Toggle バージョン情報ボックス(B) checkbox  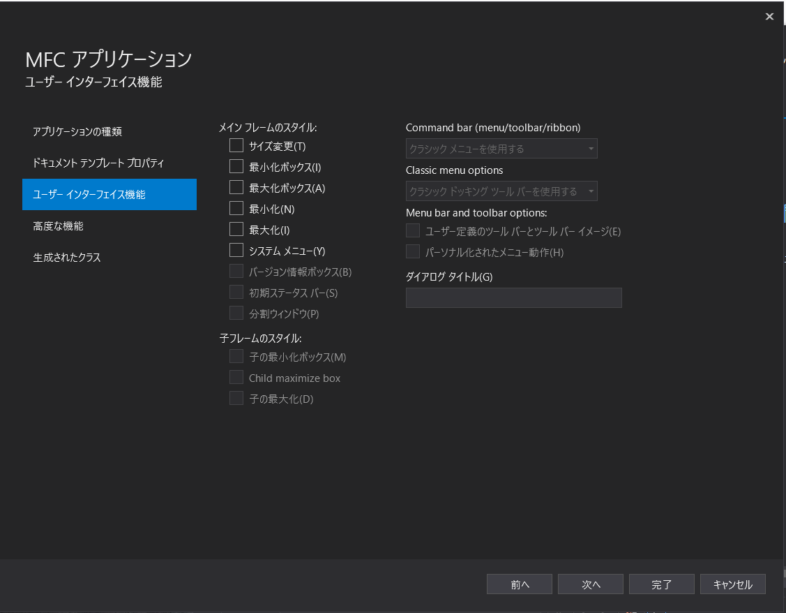coord(236,272)
